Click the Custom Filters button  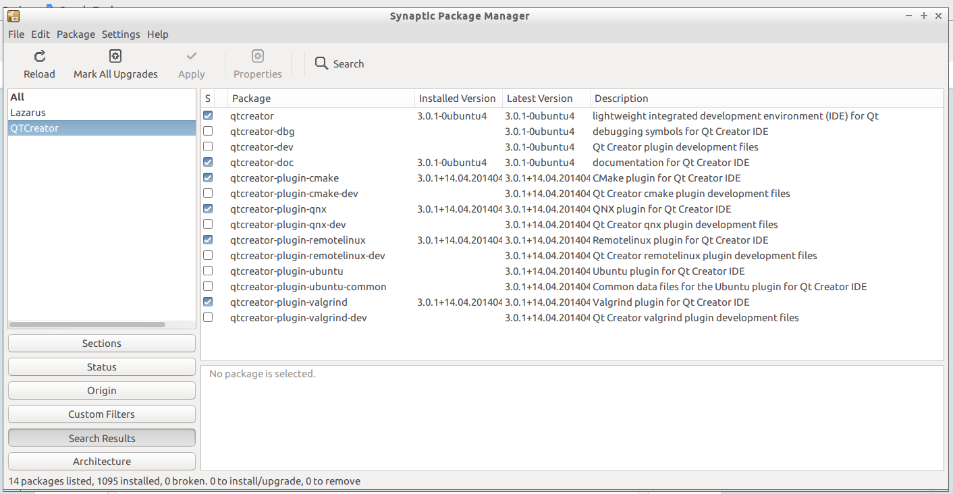click(x=102, y=414)
